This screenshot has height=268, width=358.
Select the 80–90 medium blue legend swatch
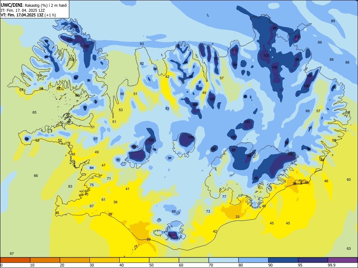coord(253,260)
